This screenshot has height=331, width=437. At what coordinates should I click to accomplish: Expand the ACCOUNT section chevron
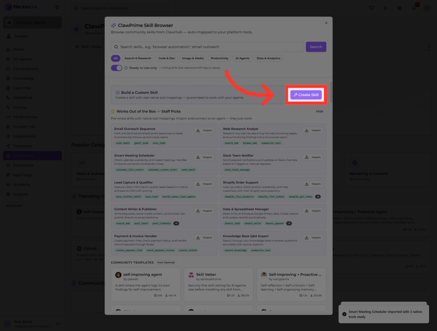tap(57, 206)
